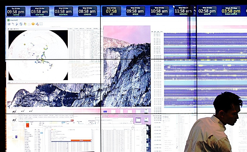Click the green macmet3 window icon

click(8, 20)
